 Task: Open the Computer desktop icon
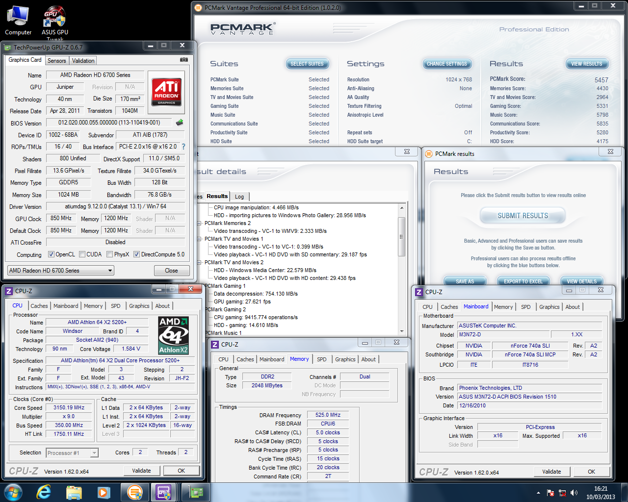pyautogui.click(x=18, y=21)
